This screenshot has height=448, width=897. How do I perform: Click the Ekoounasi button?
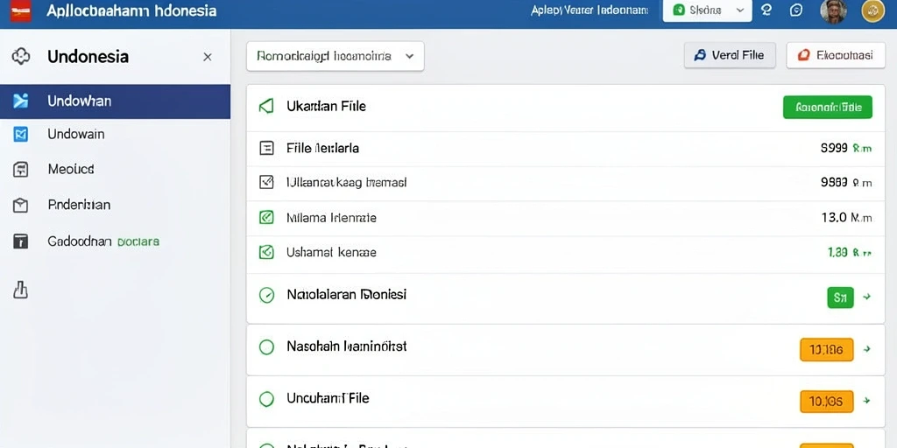click(836, 55)
